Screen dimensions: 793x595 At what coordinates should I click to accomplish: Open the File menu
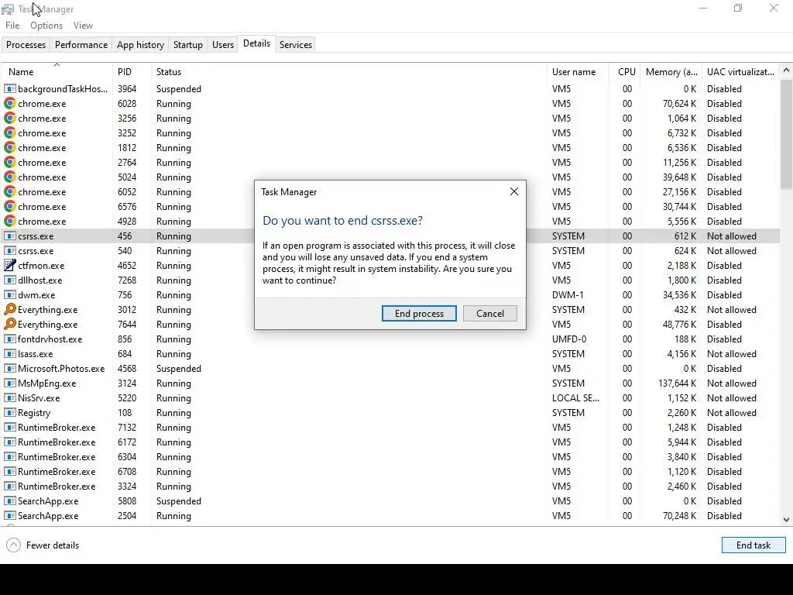click(12, 26)
